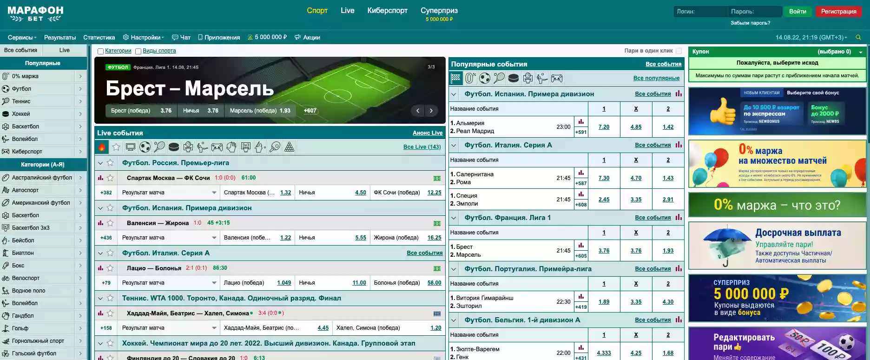
Task: Filter Live события by handball hand icon
Action: (x=231, y=147)
